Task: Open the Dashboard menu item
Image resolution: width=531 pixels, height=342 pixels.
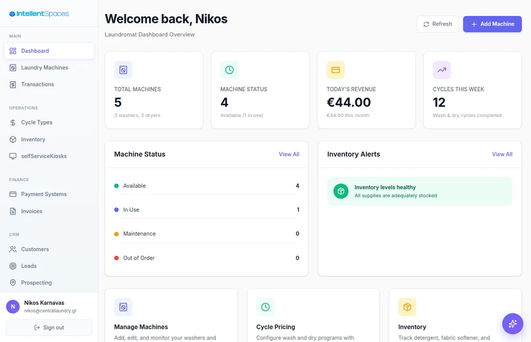Action: [x=49, y=51]
